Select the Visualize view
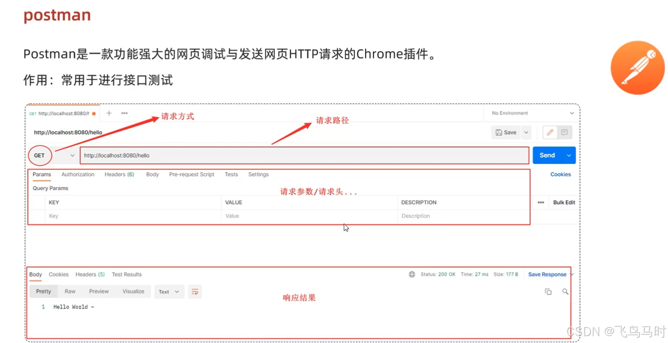The image size is (668, 343). pos(133,291)
